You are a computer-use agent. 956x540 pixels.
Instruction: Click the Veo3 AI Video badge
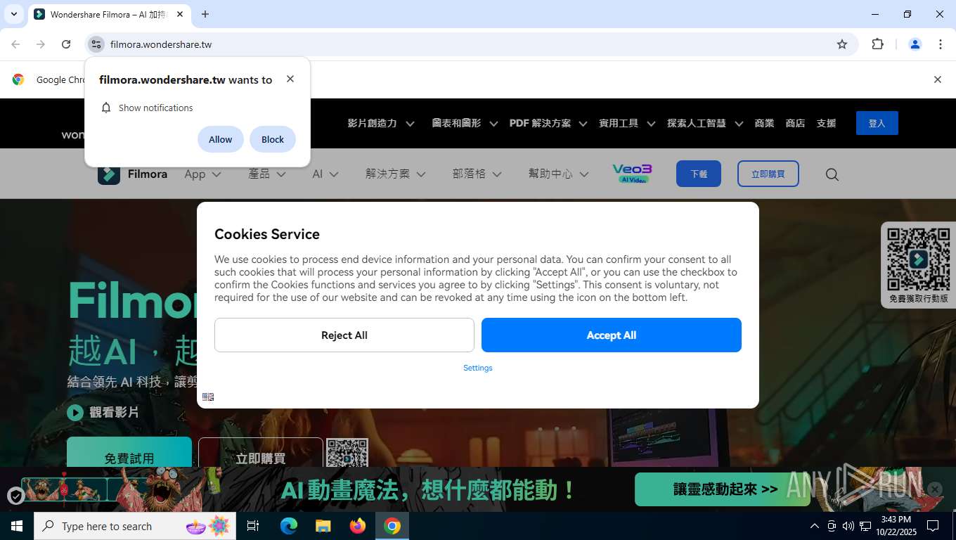(632, 173)
